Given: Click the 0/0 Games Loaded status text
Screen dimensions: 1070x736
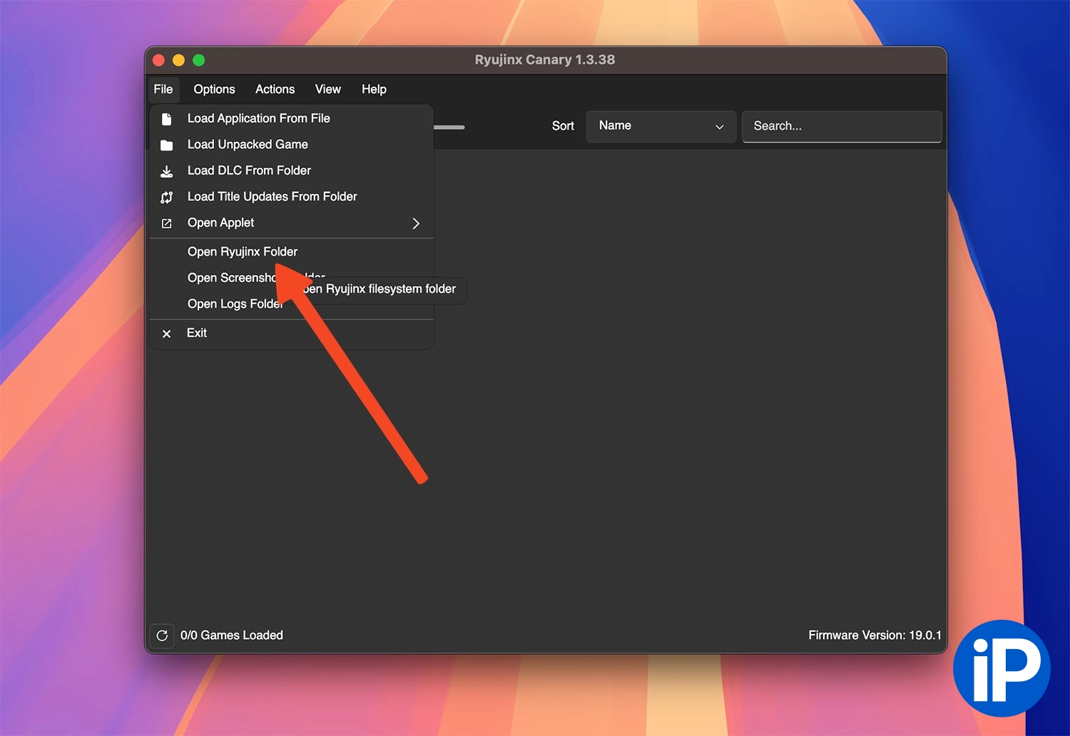Looking at the screenshot, I should pos(232,635).
